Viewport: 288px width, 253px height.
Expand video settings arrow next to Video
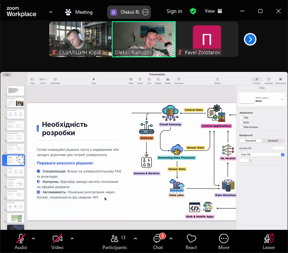point(72,238)
